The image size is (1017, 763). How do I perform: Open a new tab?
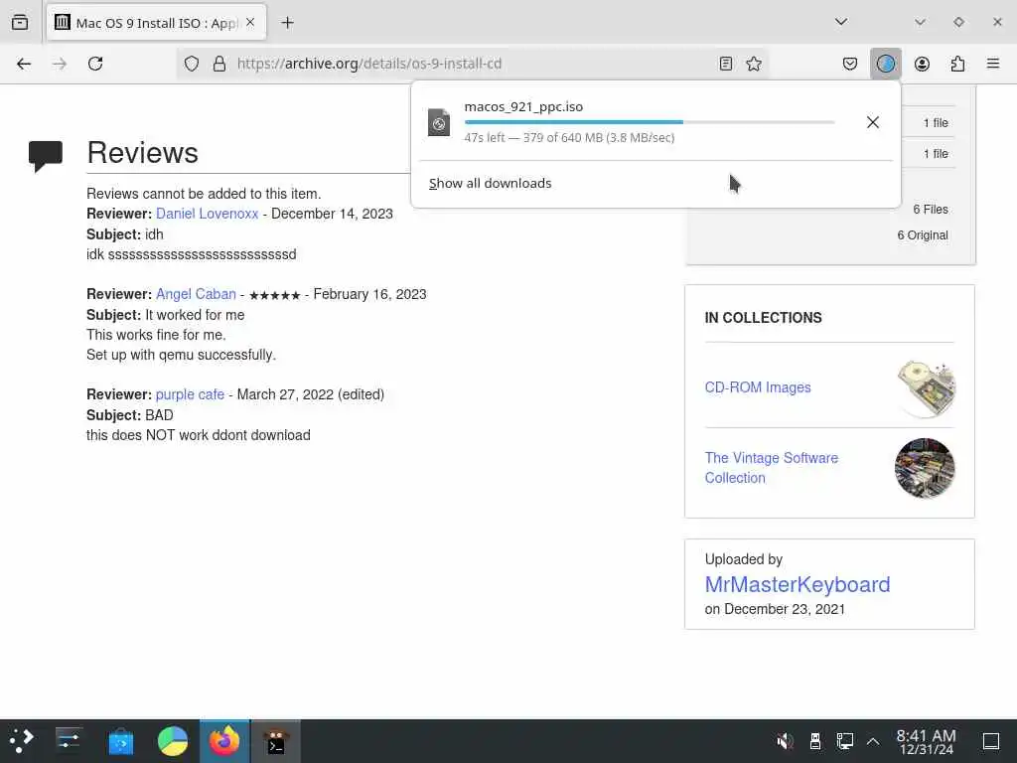click(287, 23)
